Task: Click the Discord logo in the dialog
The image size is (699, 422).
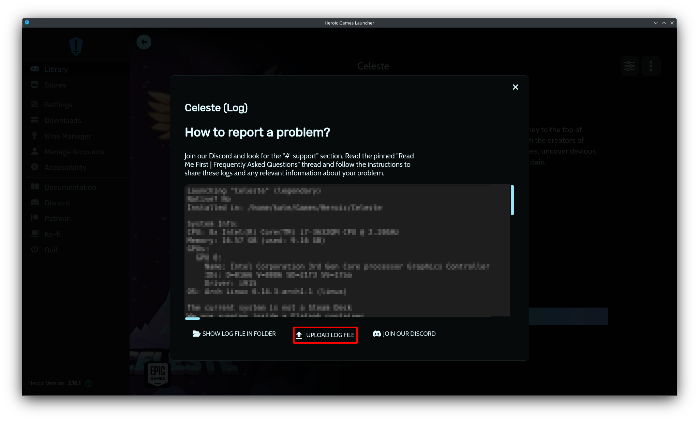Action: tap(376, 334)
